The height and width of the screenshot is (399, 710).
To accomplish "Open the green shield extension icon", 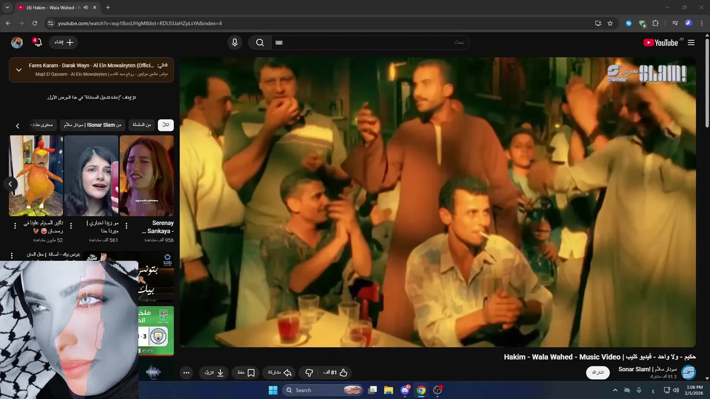I will [642, 23].
